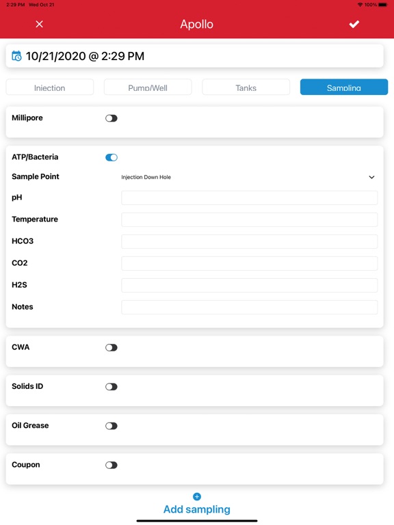
Task: Expand the Sample Point dropdown chevron
Action: 371,177
